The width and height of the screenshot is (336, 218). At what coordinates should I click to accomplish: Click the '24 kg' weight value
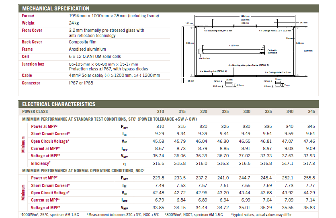click(74, 23)
